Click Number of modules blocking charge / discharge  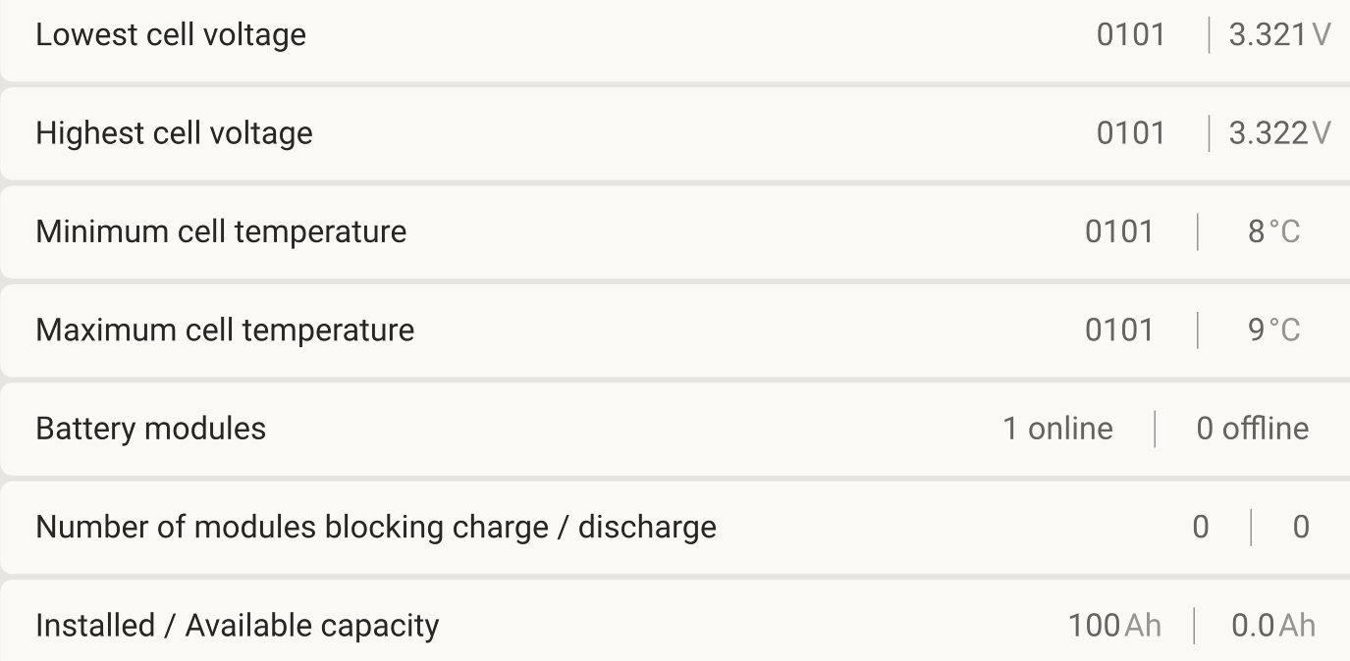point(376,527)
